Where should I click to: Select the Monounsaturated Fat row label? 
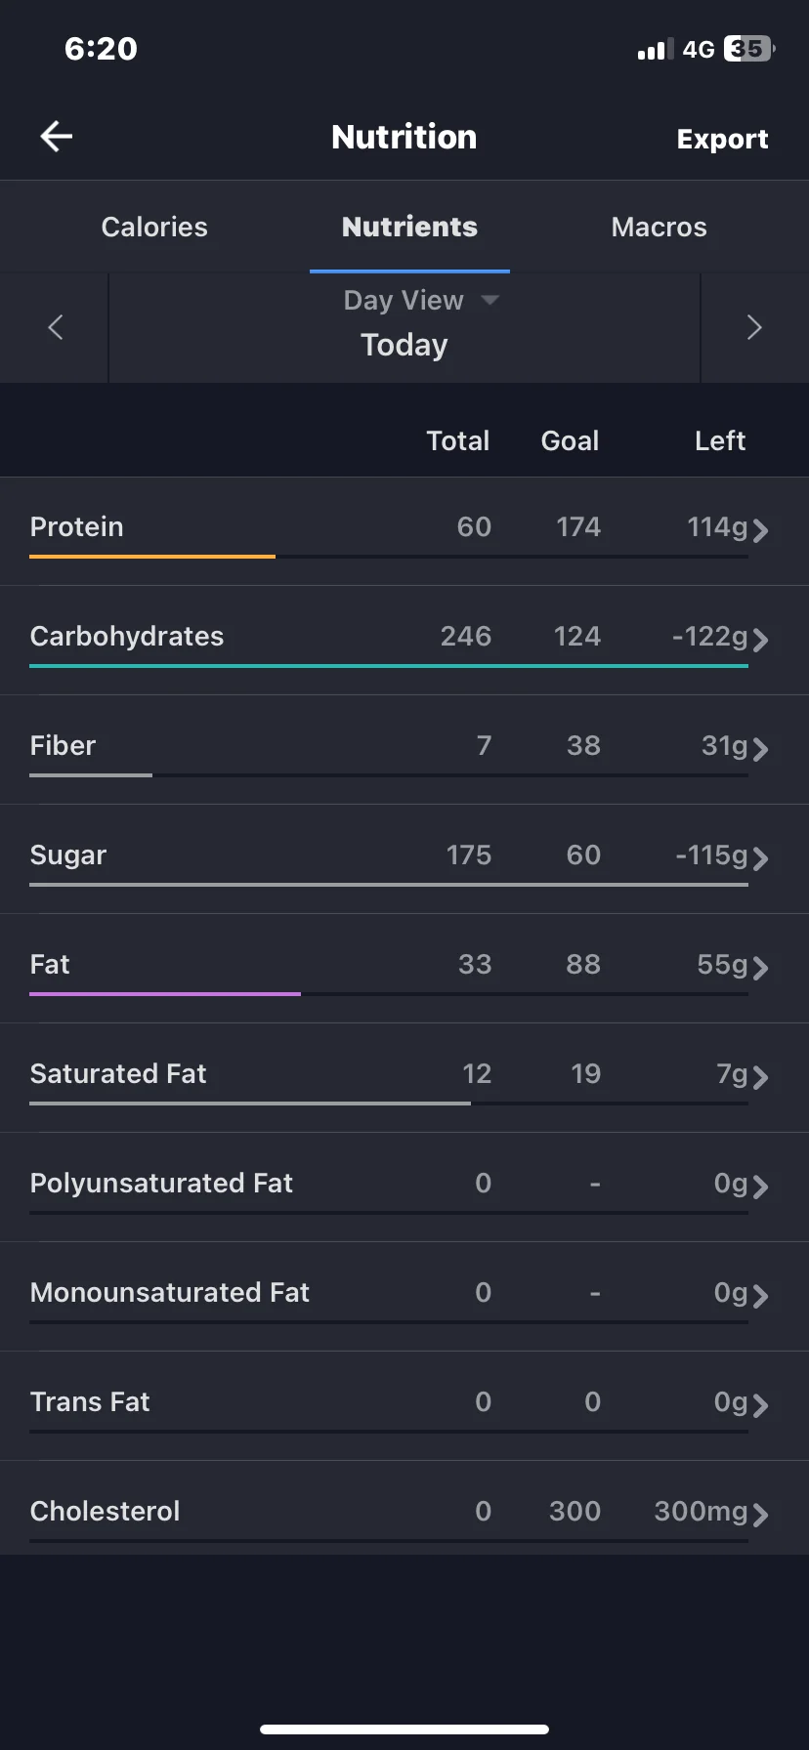point(169,1292)
